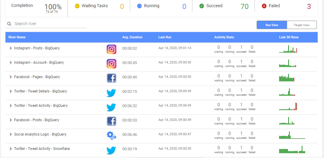
Task: Click failed count in Instagram - Posts row
Action: [x=252, y=47]
